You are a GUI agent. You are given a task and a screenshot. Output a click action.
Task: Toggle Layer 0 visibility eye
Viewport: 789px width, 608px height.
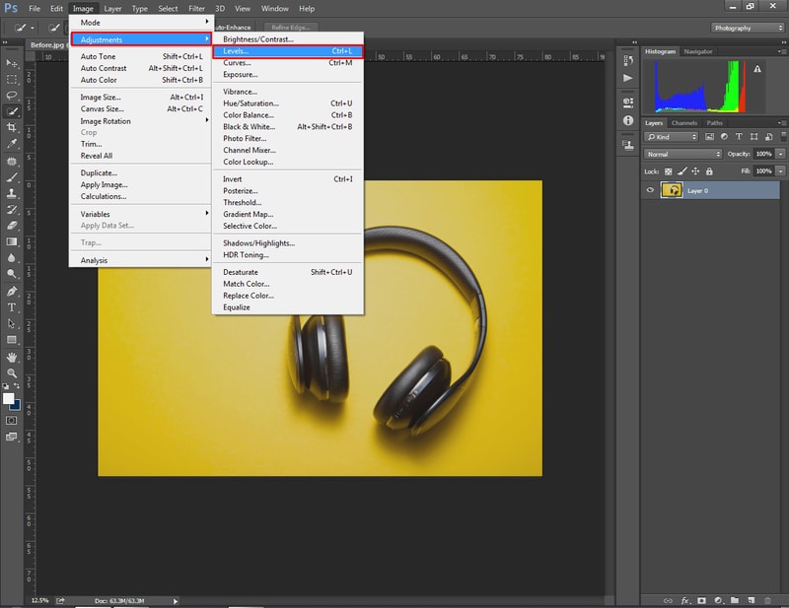click(x=650, y=190)
